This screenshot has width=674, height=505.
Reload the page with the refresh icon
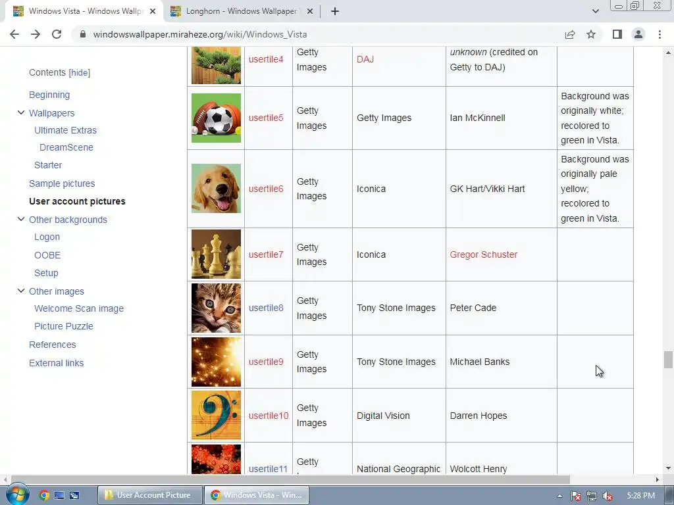[x=57, y=34]
